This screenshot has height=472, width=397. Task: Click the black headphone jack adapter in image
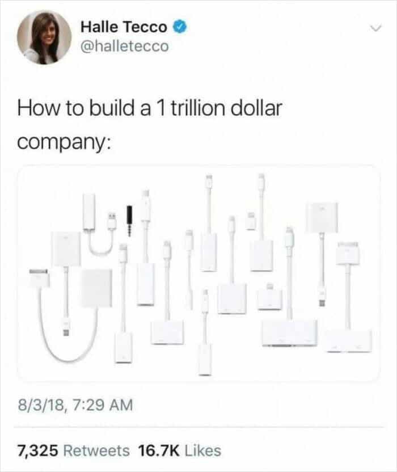(129, 221)
